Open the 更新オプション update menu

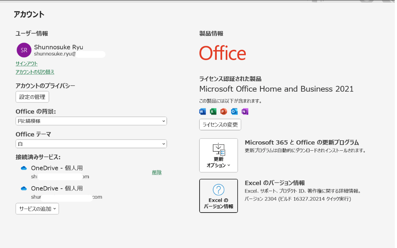tap(219, 155)
